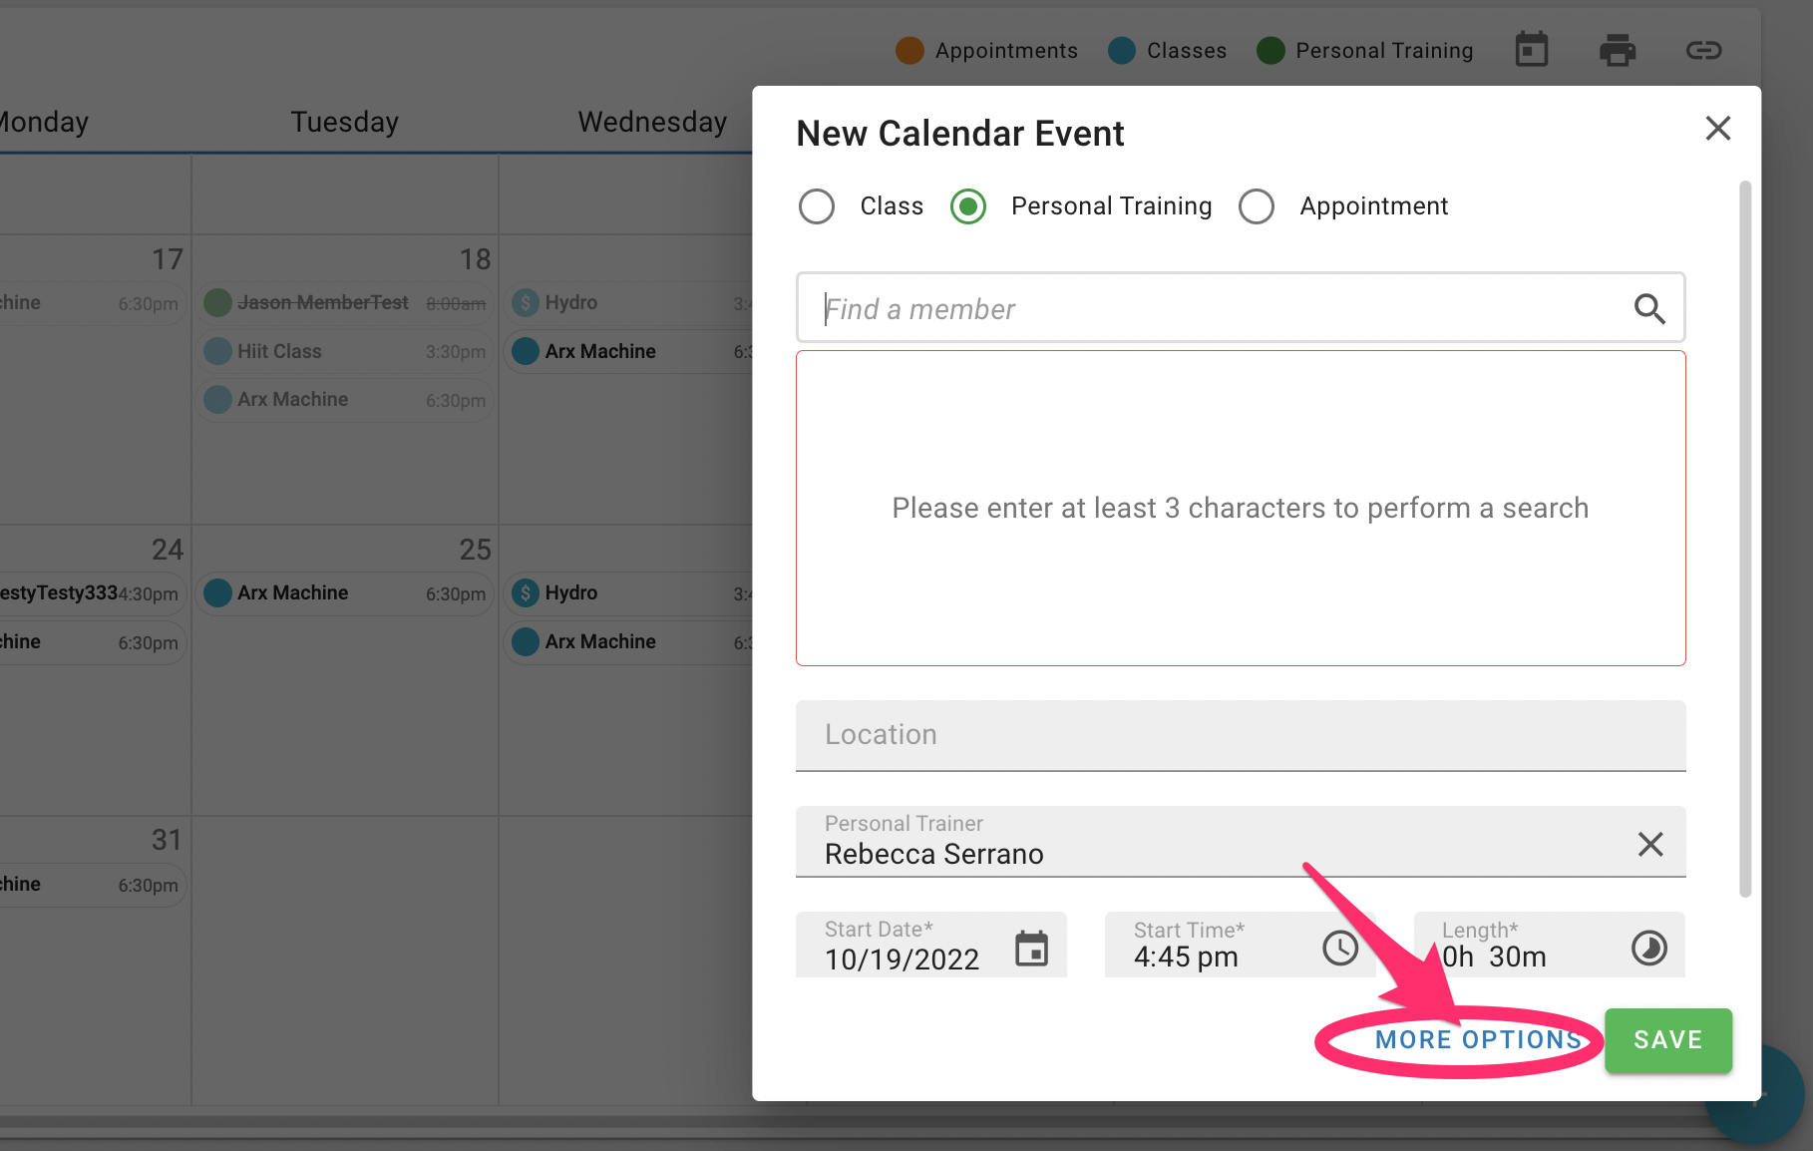
Task: Click the dollar icon on the Hydro event
Action: (x=525, y=302)
